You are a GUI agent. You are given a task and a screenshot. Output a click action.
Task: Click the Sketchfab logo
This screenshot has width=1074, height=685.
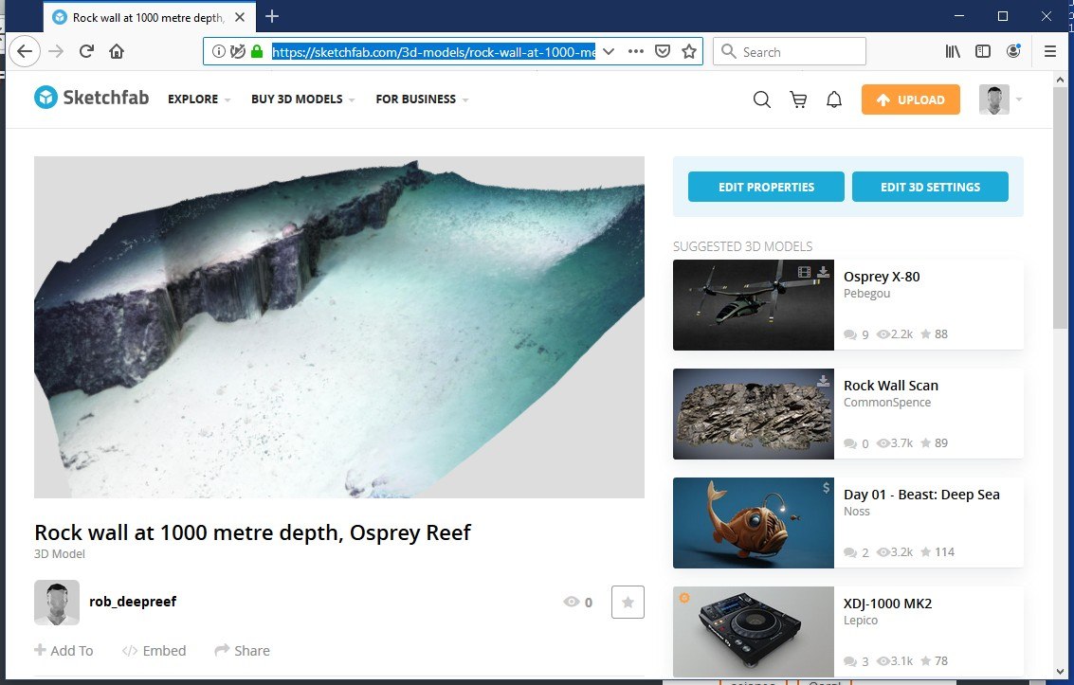coord(91,98)
